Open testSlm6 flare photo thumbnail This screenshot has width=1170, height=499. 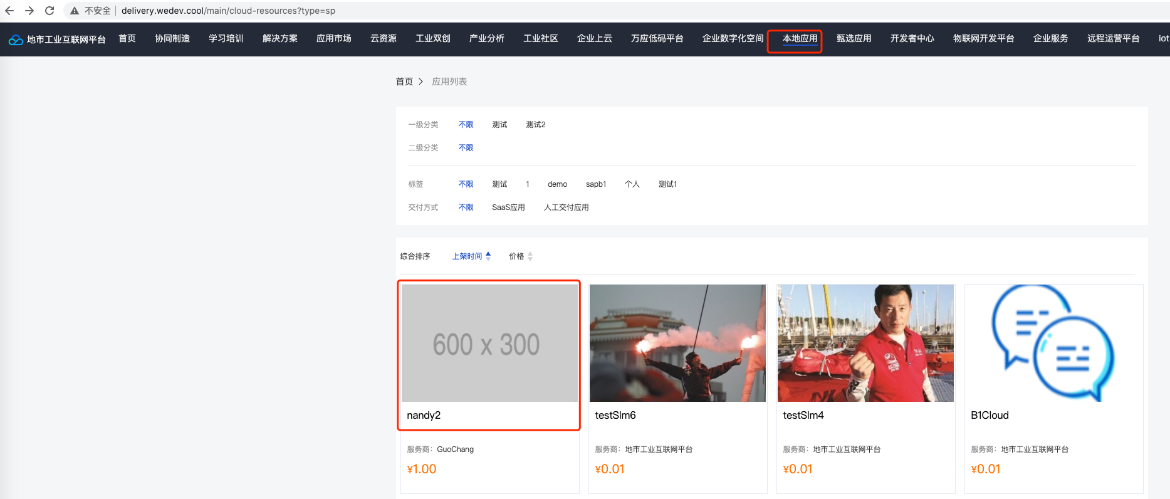pyautogui.click(x=677, y=343)
